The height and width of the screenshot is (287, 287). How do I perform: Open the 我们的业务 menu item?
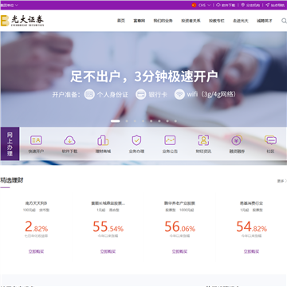[163, 21]
